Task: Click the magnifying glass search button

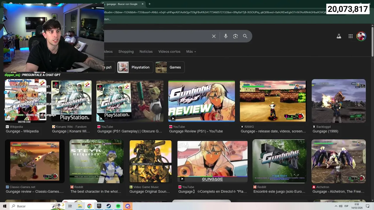Action: [245, 36]
